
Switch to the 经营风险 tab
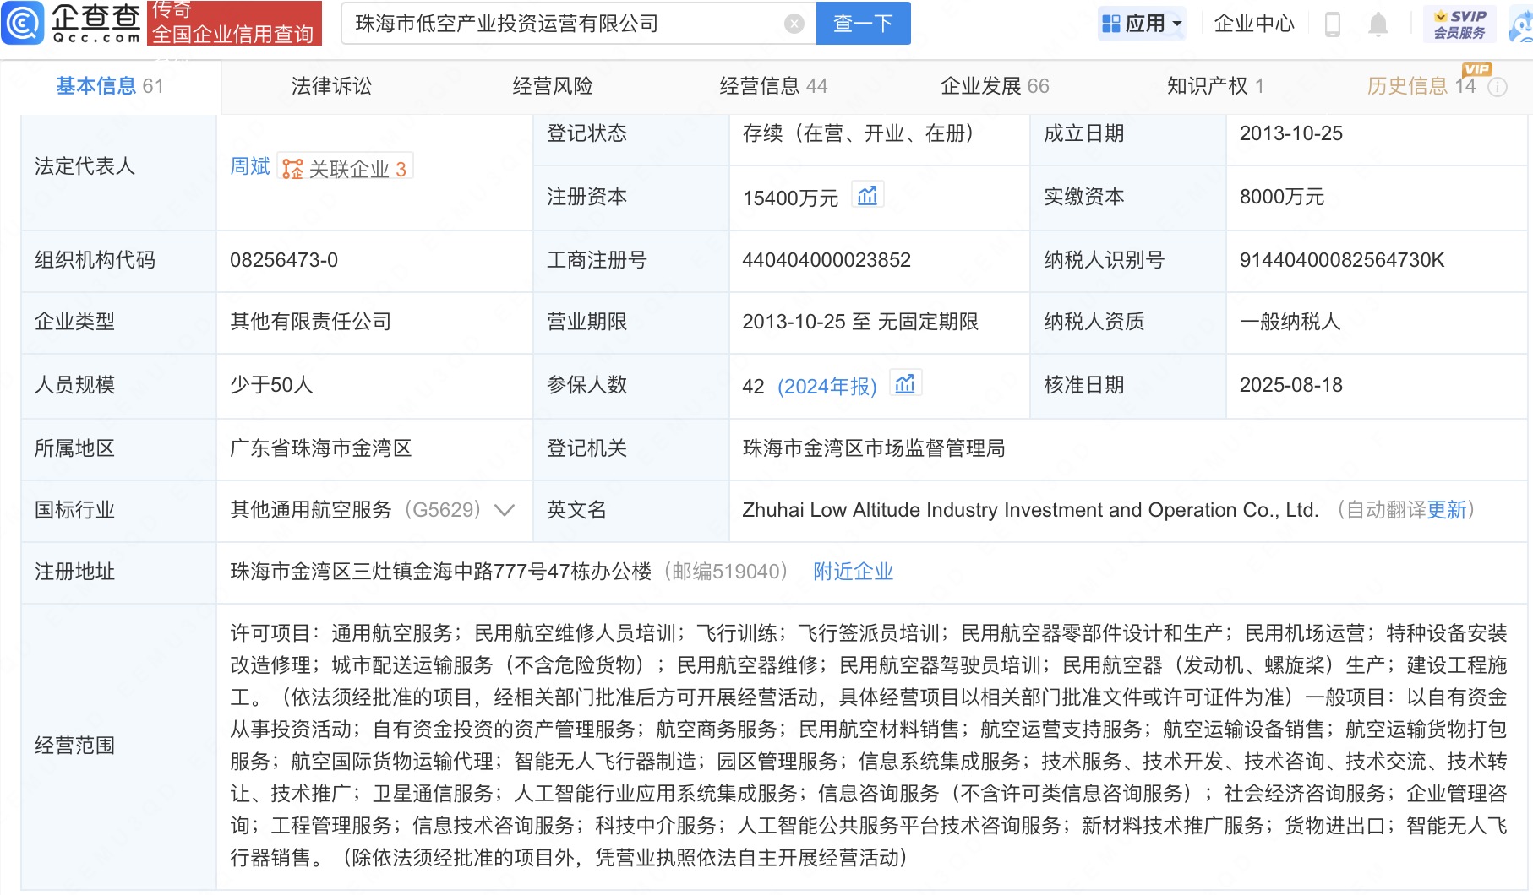(x=553, y=86)
